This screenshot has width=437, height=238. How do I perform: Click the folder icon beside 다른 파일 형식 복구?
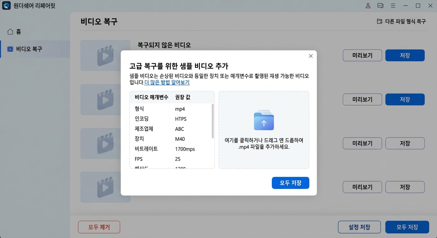click(379, 21)
